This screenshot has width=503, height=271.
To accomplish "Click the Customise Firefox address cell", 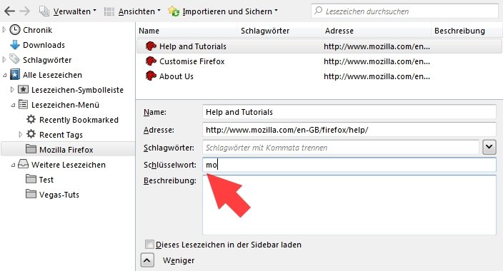I will pos(377,61).
